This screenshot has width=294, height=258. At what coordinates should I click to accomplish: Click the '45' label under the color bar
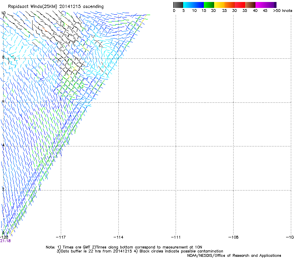point(265,11)
